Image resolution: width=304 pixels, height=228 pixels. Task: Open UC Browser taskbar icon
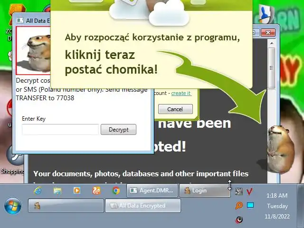(x=96, y=190)
